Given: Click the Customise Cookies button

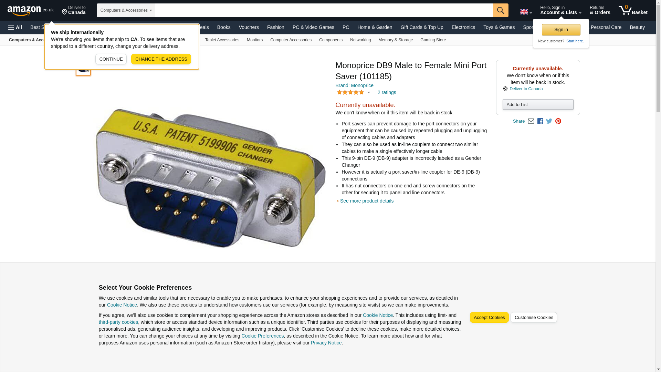Looking at the screenshot, I should click(534, 318).
